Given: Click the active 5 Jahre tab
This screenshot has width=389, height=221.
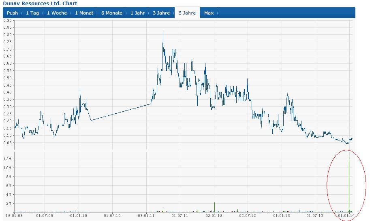Looking at the screenshot, I should click(187, 13).
